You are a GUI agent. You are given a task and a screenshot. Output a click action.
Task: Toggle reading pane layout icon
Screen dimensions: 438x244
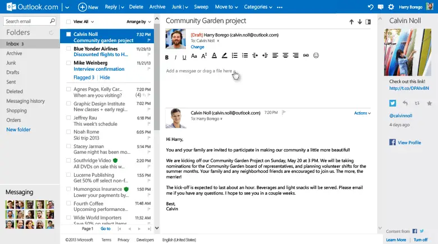368,22
